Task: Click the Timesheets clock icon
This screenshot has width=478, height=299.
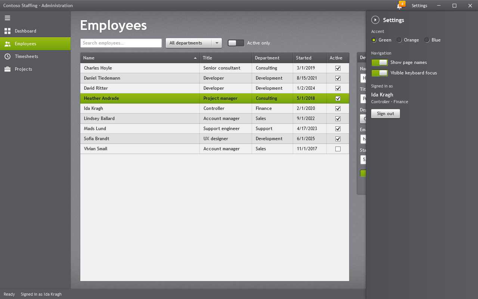Action: (x=7, y=56)
